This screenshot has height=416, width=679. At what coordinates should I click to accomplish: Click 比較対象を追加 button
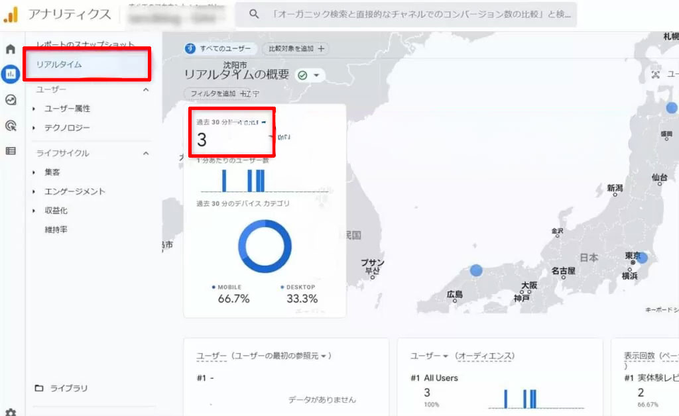click(x=296, y=48)
